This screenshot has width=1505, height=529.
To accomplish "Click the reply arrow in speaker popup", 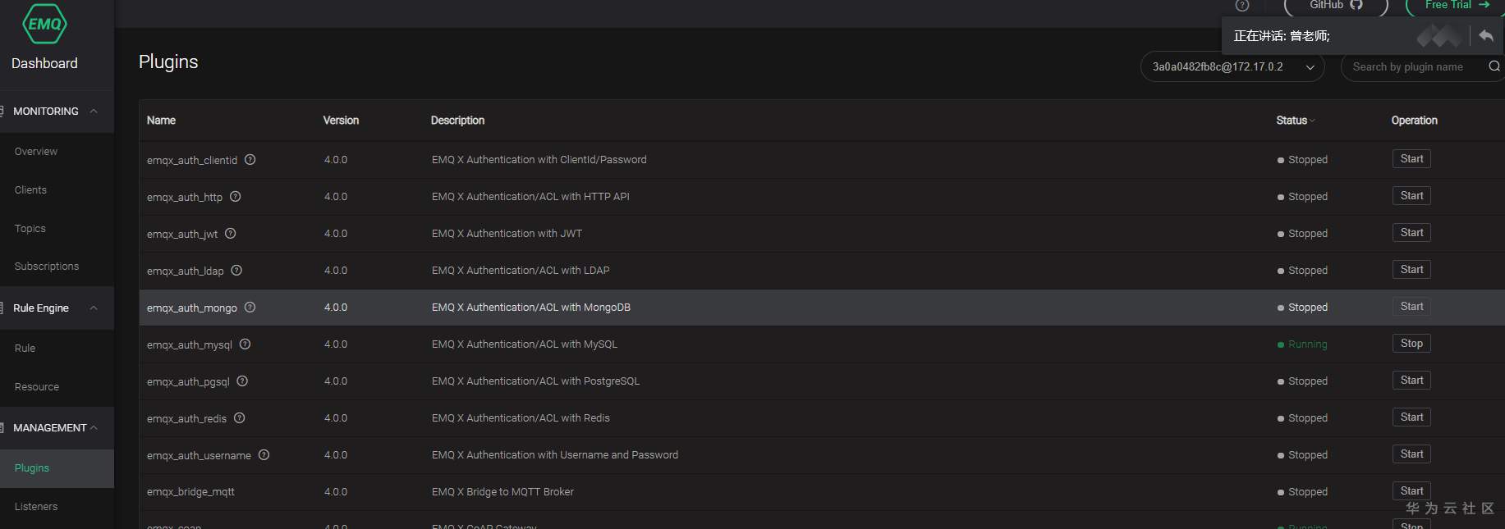I will 1485,35.
